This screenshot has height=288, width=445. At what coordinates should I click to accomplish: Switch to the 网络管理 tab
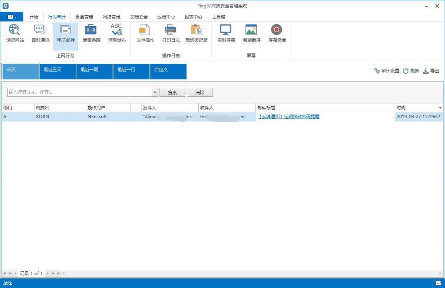(x=112, y=17)
